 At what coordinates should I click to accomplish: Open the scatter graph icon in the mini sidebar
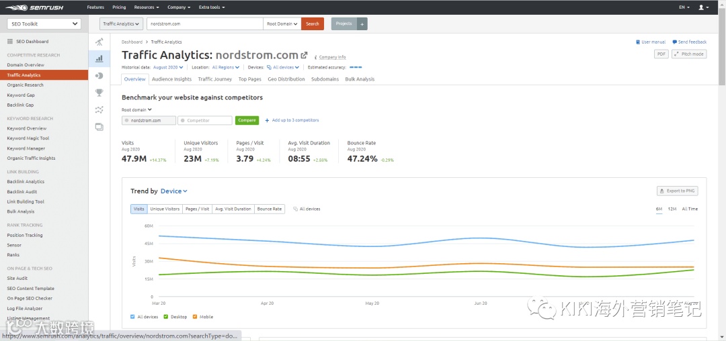(99, 109)
